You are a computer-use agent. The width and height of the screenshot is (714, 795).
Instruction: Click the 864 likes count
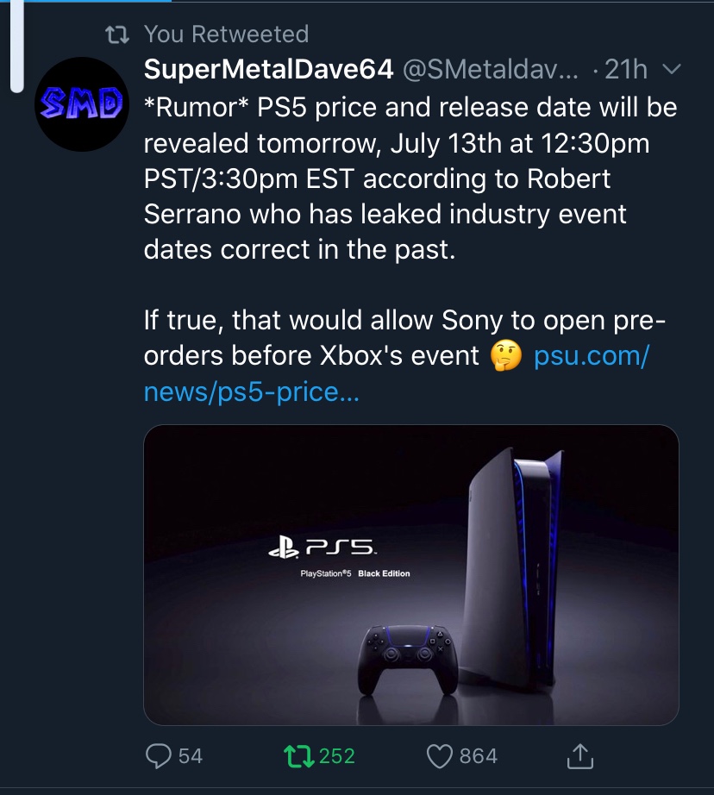[x=479, y=756]
